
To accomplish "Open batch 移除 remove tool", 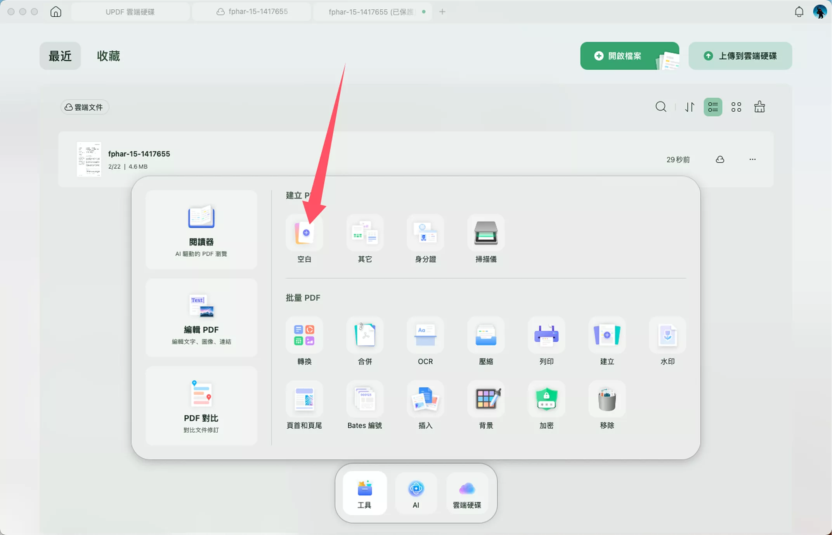I will pyautogui.click(x=607, y=399).
